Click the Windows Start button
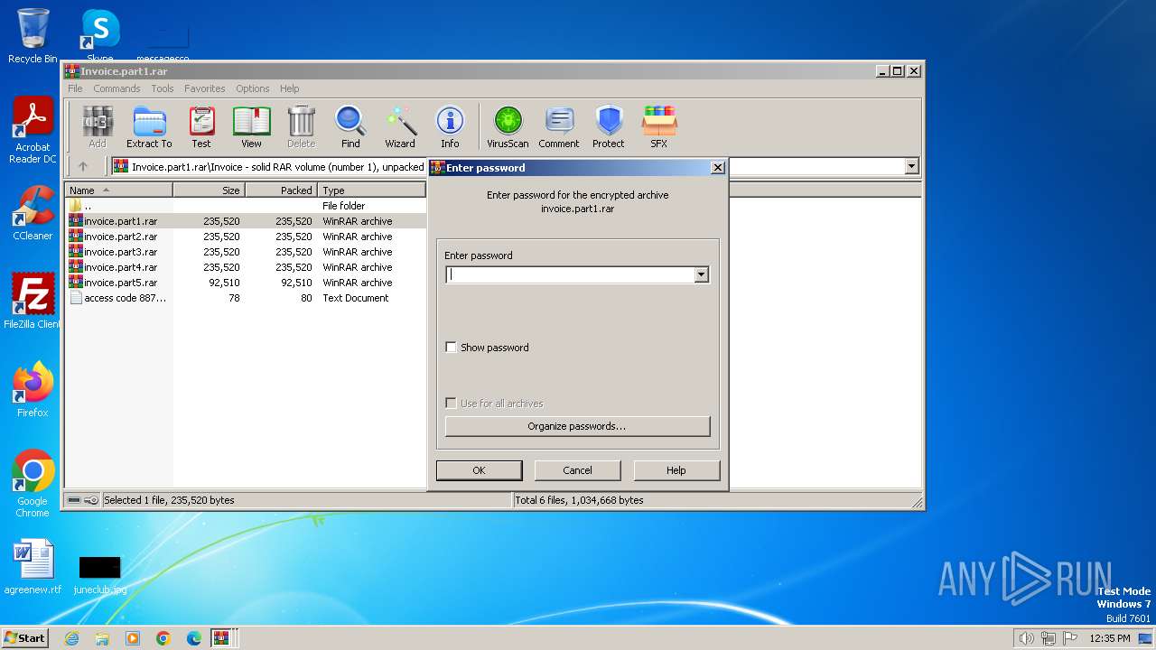 [x=25, y=638]
